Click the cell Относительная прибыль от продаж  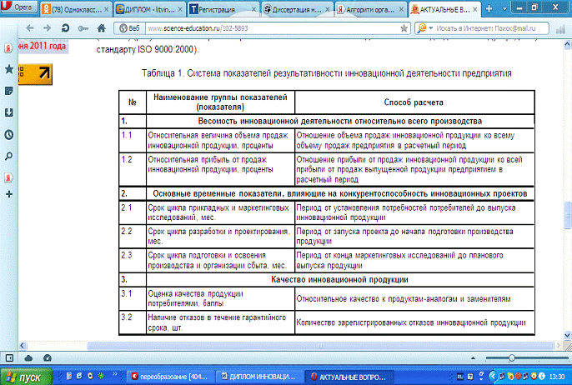pos(220,169)
